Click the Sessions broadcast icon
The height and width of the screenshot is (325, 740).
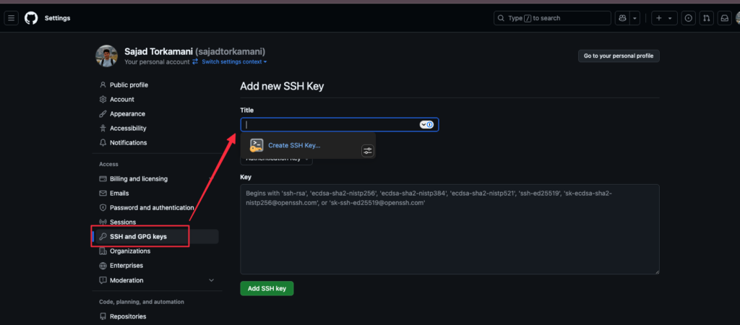pos(103,222)
